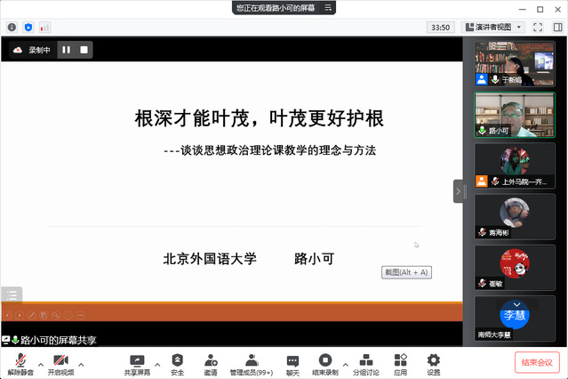568x379 pixels.
Task: Click the 开启视频 camera icon
Action: tap(60, 360)
